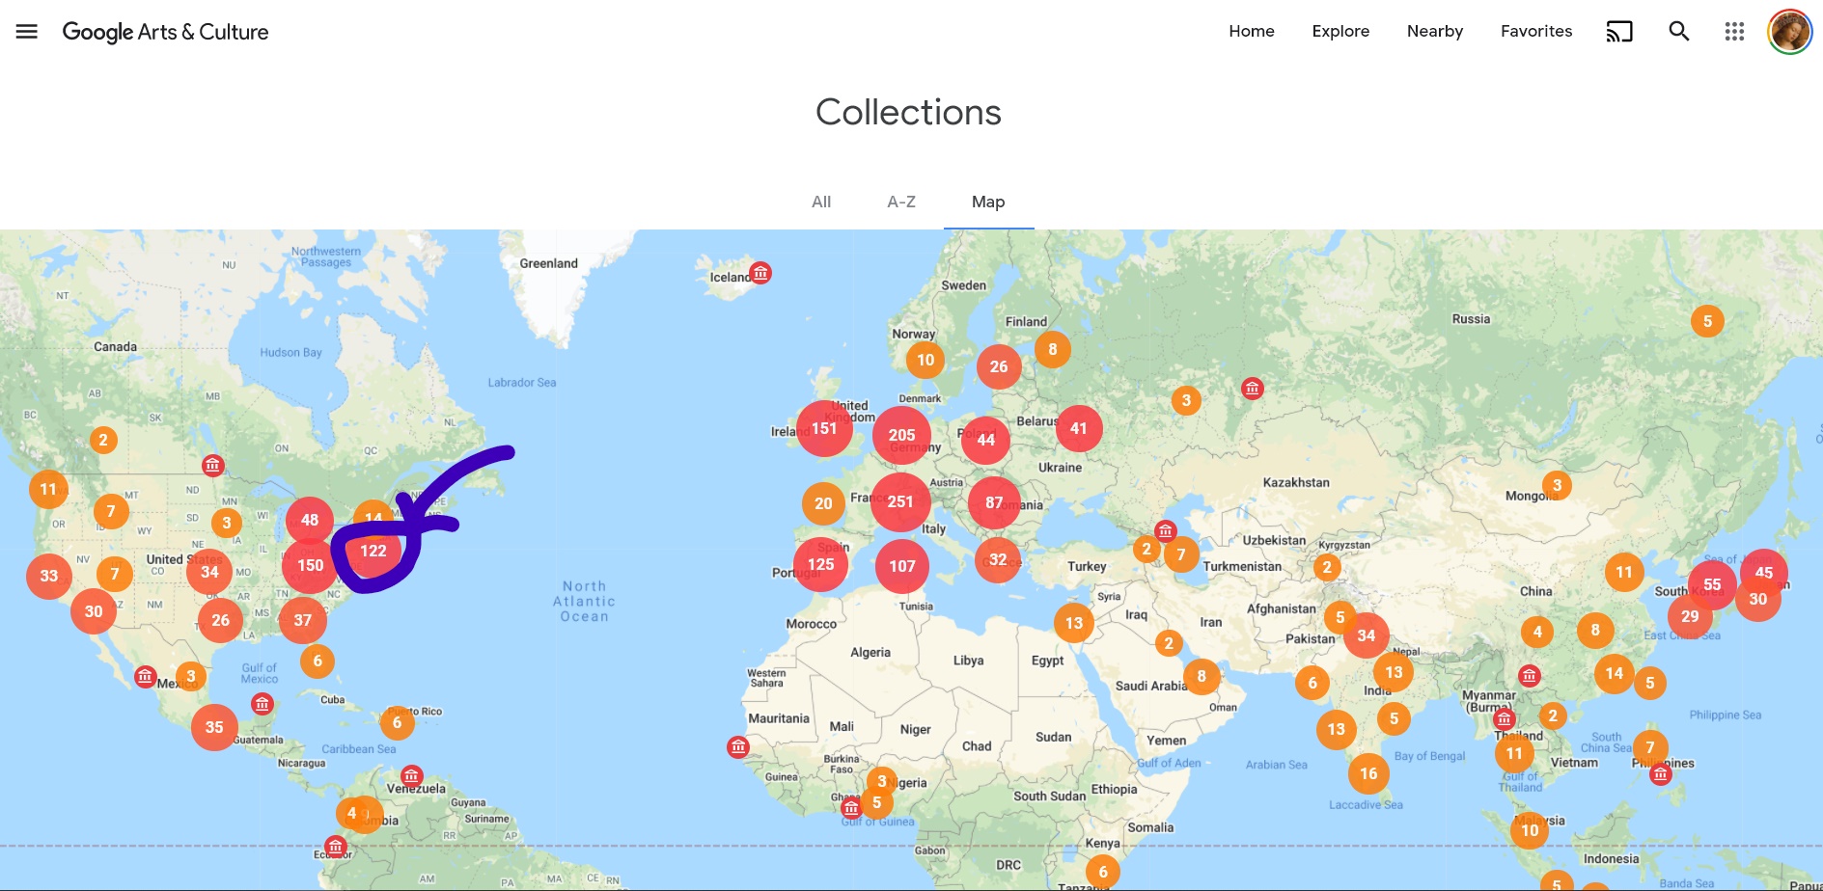This screenshot has height=891, width=1823.
Task: Open the 13 cluster near Egypt
Action: coord(1074,623)
